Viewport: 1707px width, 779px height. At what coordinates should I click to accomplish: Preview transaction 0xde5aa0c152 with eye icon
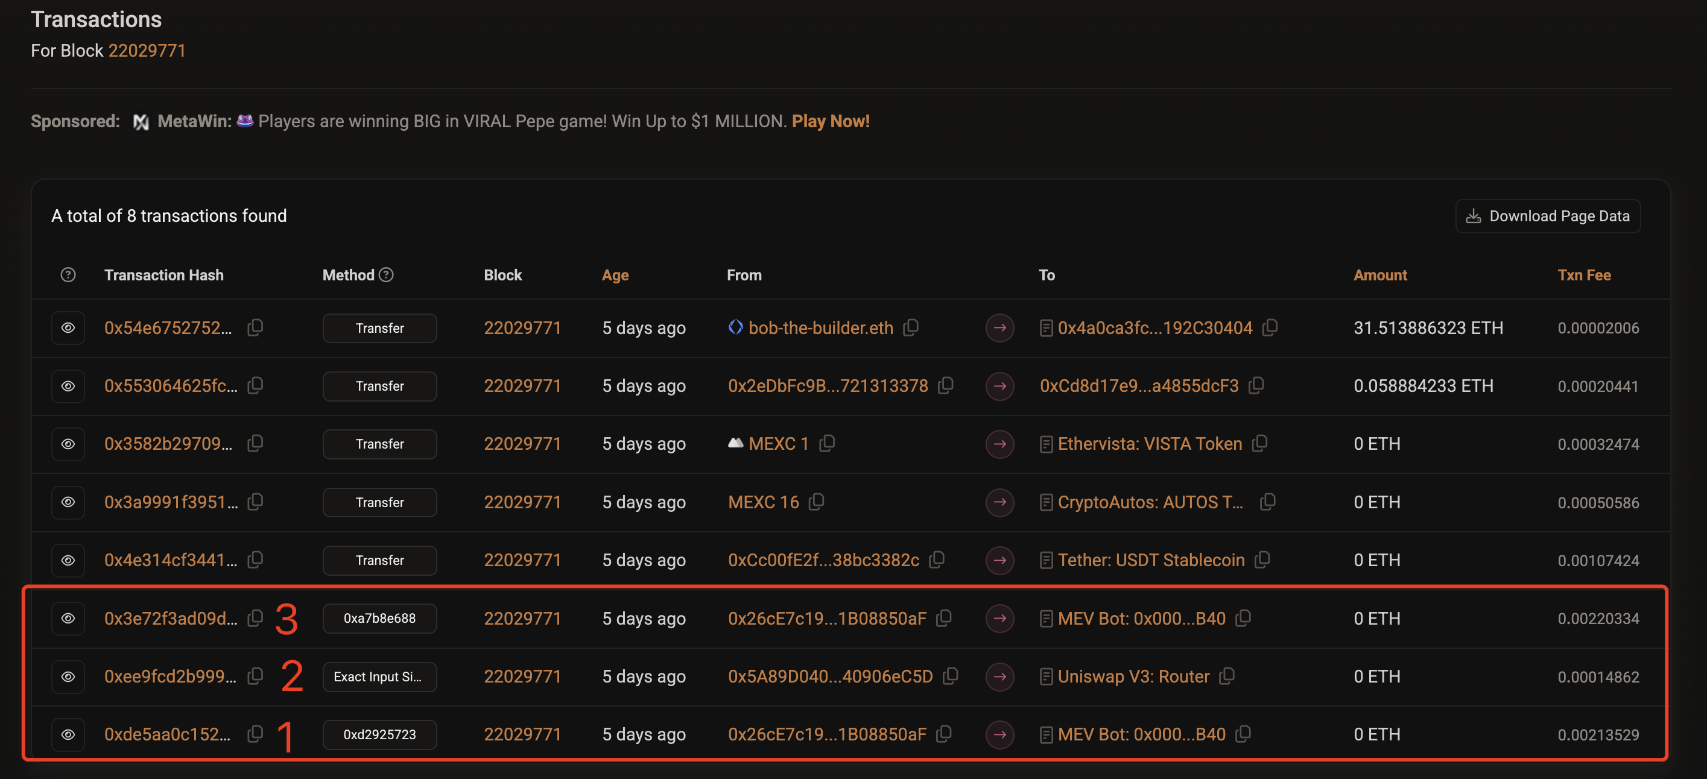pyautogui.click(x=68, y=734)
